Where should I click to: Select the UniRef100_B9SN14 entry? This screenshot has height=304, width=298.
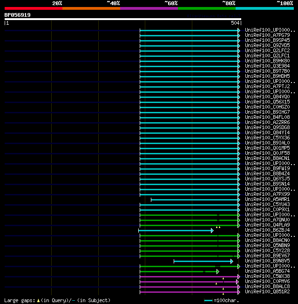click(267, 184)
